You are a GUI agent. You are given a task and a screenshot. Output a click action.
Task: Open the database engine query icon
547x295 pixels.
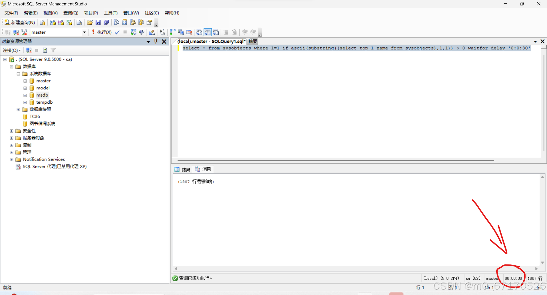(x=42, y=22)
